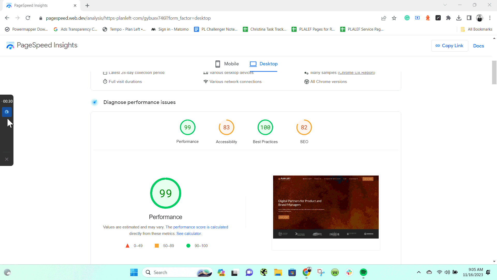The height and width of the screenshot is (280, 497).
Task: Toggle the browser side panel
Action: click(x=469, y=18)
